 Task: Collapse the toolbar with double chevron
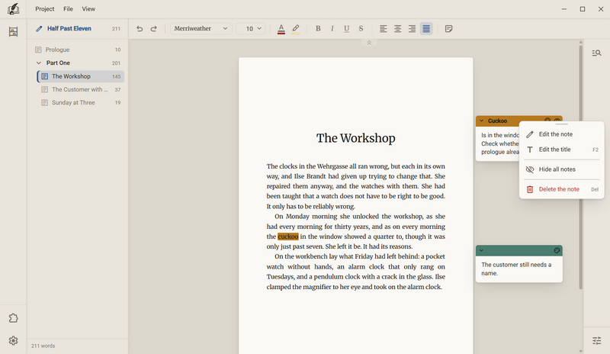pos(369,43)
